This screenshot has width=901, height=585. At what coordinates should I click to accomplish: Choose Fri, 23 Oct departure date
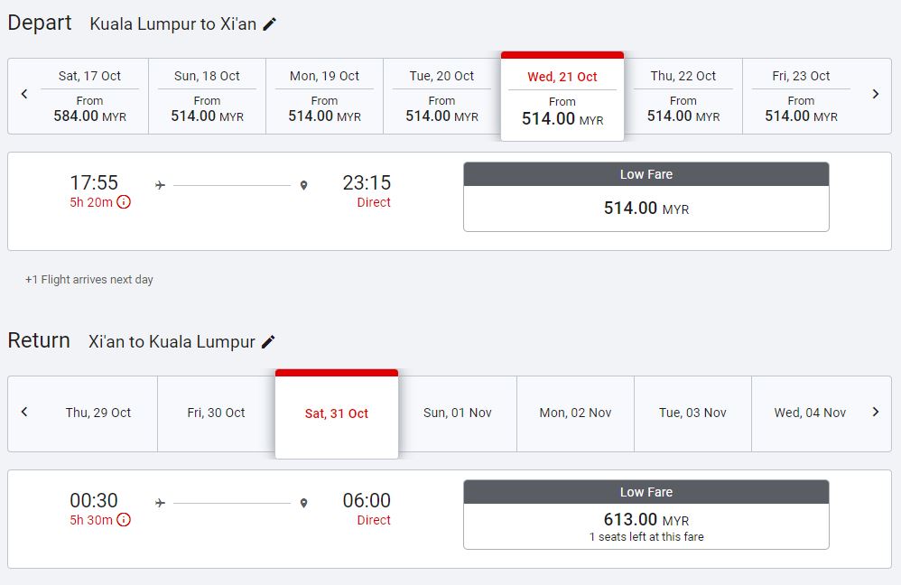[x=801, y=96]
